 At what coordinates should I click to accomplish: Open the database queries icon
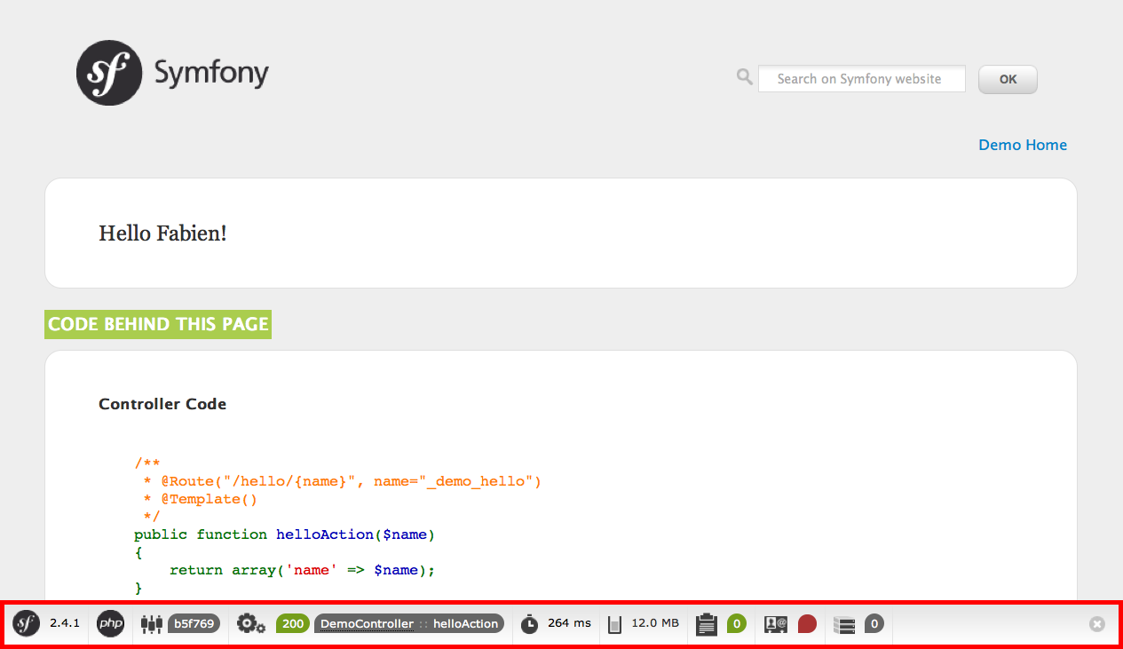point(844,625)
